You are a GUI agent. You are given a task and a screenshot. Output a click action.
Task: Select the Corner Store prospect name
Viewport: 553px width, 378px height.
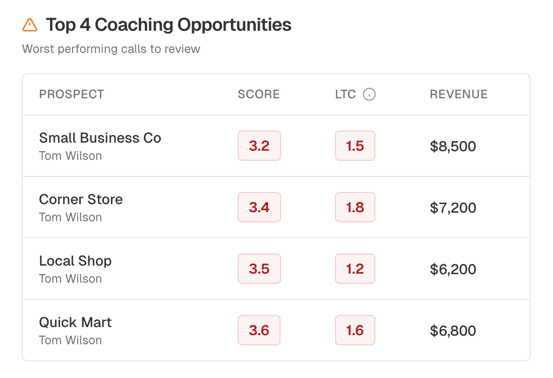coord(81,200)
